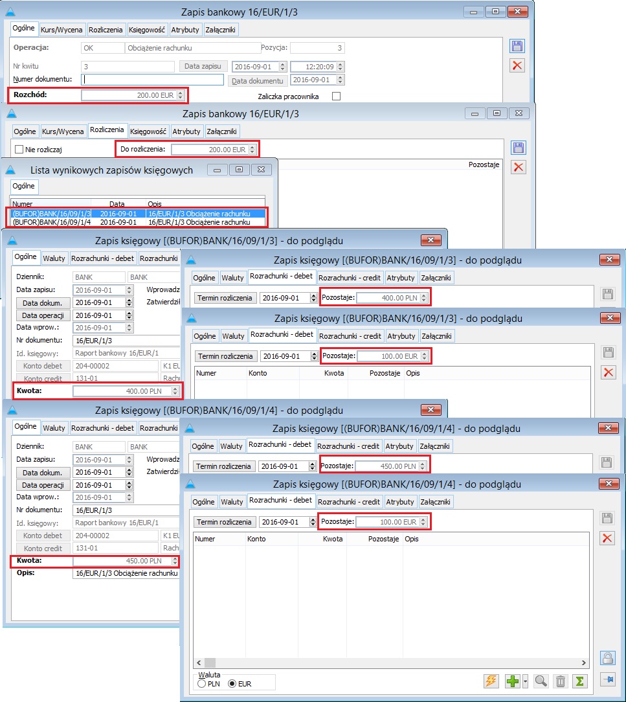Click save diskette icon beside Operacja row
This screenshot has height=702, width=626.
[x=517, y=46]
